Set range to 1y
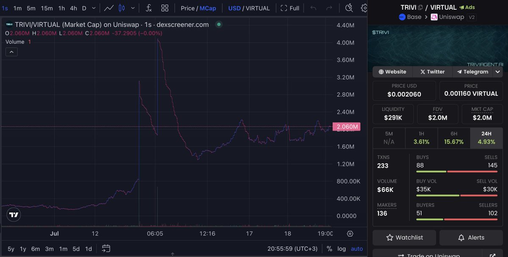Screen dimensions: 508x257 tap(23, 249)
